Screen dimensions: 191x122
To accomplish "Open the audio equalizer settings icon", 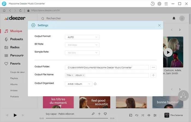I will 155,115.
